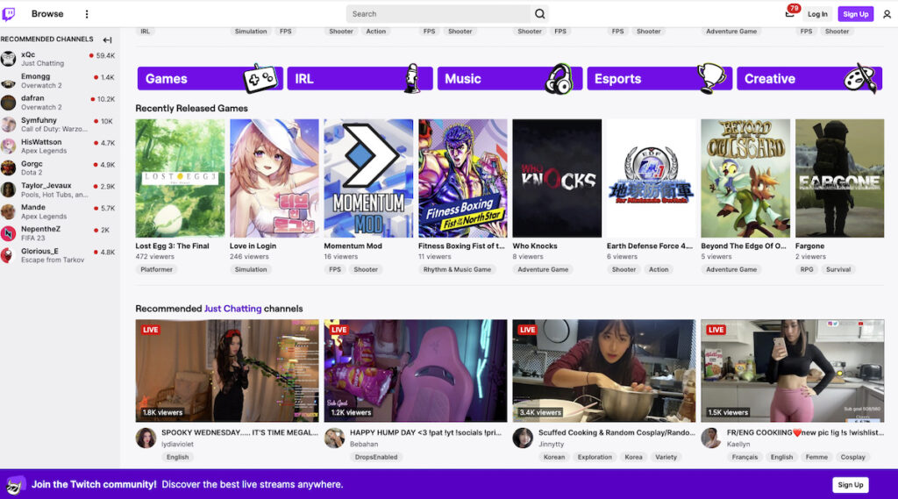Select the DropsEnabled tag under Bebahan
Screen dimensions: 898x499
[375, 457]
